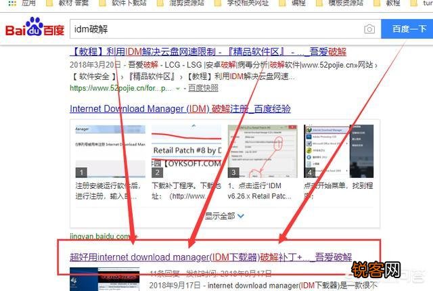Open image search via the camera icon
Screen dimensions: 433x291
pos(369,29)
